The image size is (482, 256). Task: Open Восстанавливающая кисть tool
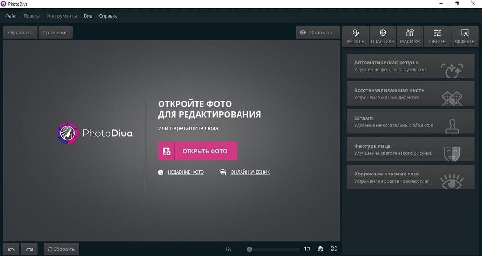[x=410, y=94]
